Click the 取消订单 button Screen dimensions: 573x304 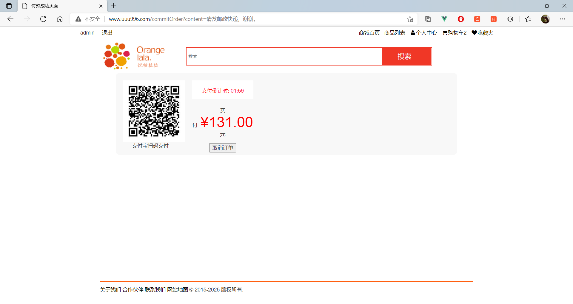pos(223,148)
